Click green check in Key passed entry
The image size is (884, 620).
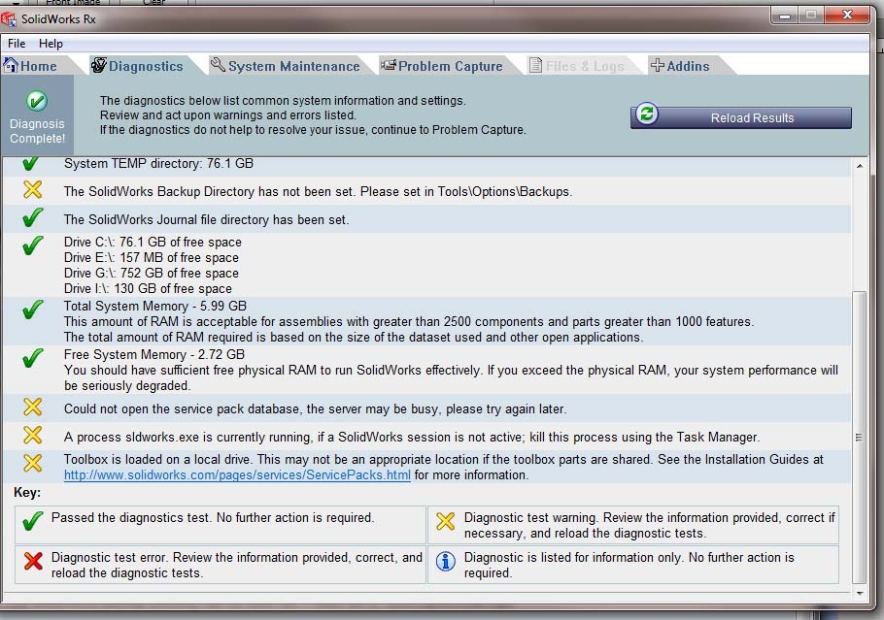[x=33, y=521]
